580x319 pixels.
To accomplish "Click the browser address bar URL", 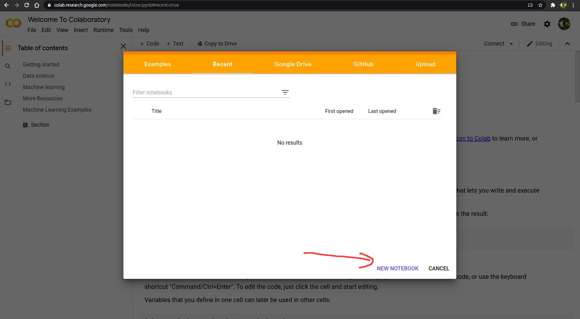I will click(117, 5).
